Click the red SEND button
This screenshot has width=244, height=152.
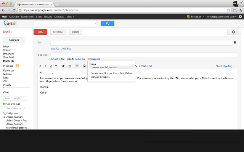40,32
